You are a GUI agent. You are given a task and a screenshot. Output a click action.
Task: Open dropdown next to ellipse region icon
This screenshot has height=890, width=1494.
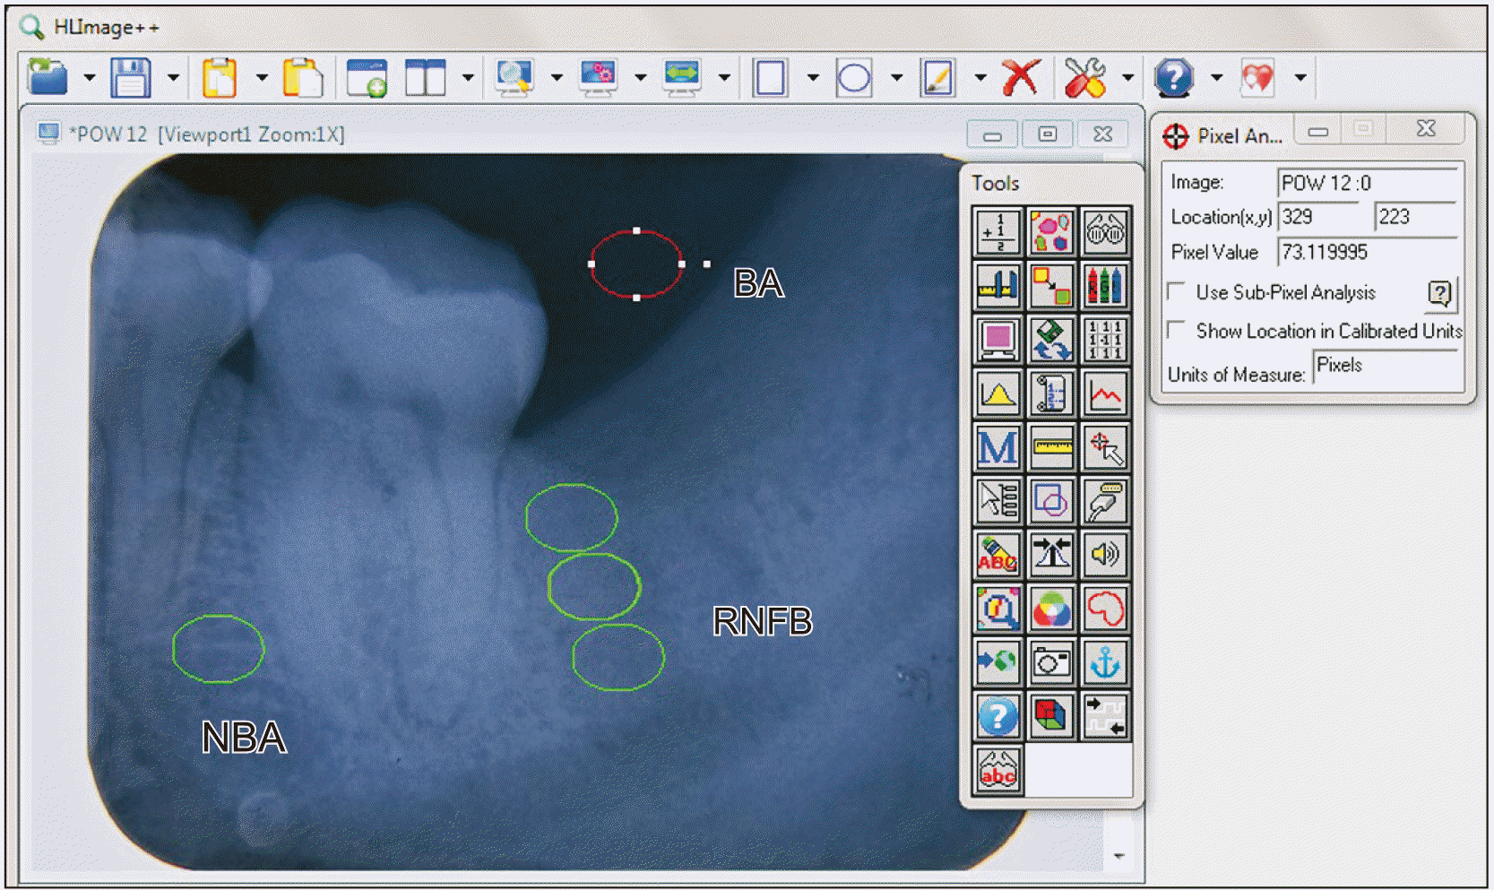[896, 78]
